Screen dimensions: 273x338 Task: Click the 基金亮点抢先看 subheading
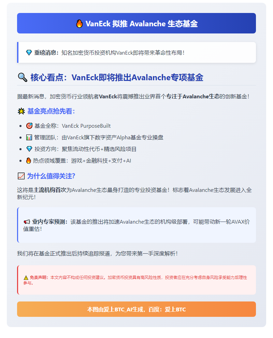(x=51, y=111)
